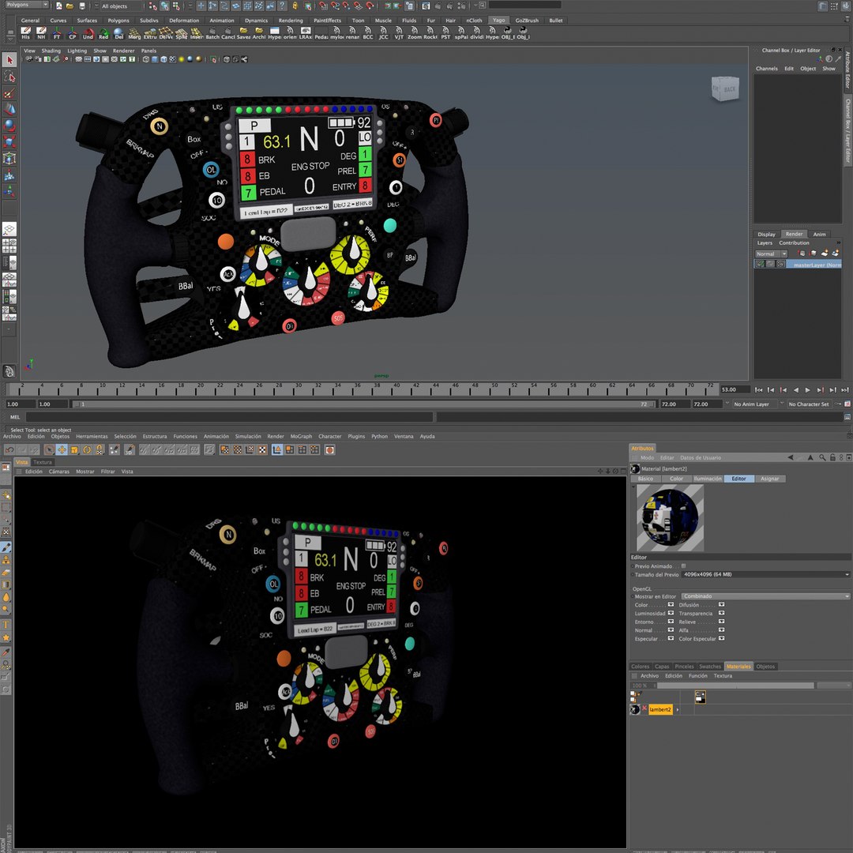Open the Polygons menu set dropdown
The image size is (853, 853).
pos(25,5)
